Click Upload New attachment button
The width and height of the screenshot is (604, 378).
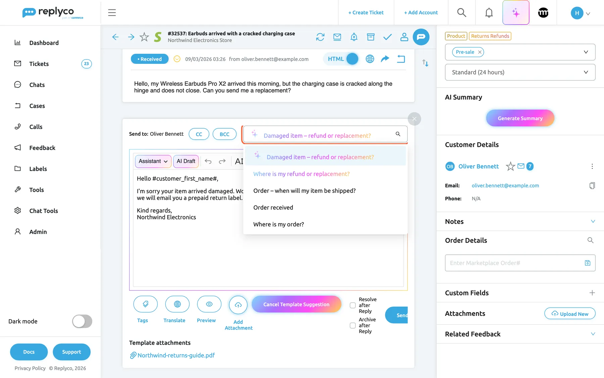tap(570, 314)
